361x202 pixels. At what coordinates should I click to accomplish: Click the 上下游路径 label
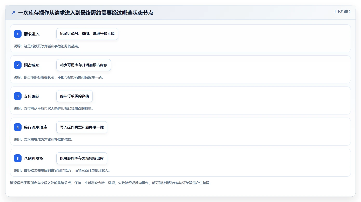click(342, 11)
